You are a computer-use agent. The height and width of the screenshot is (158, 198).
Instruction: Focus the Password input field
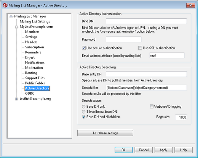124,40
